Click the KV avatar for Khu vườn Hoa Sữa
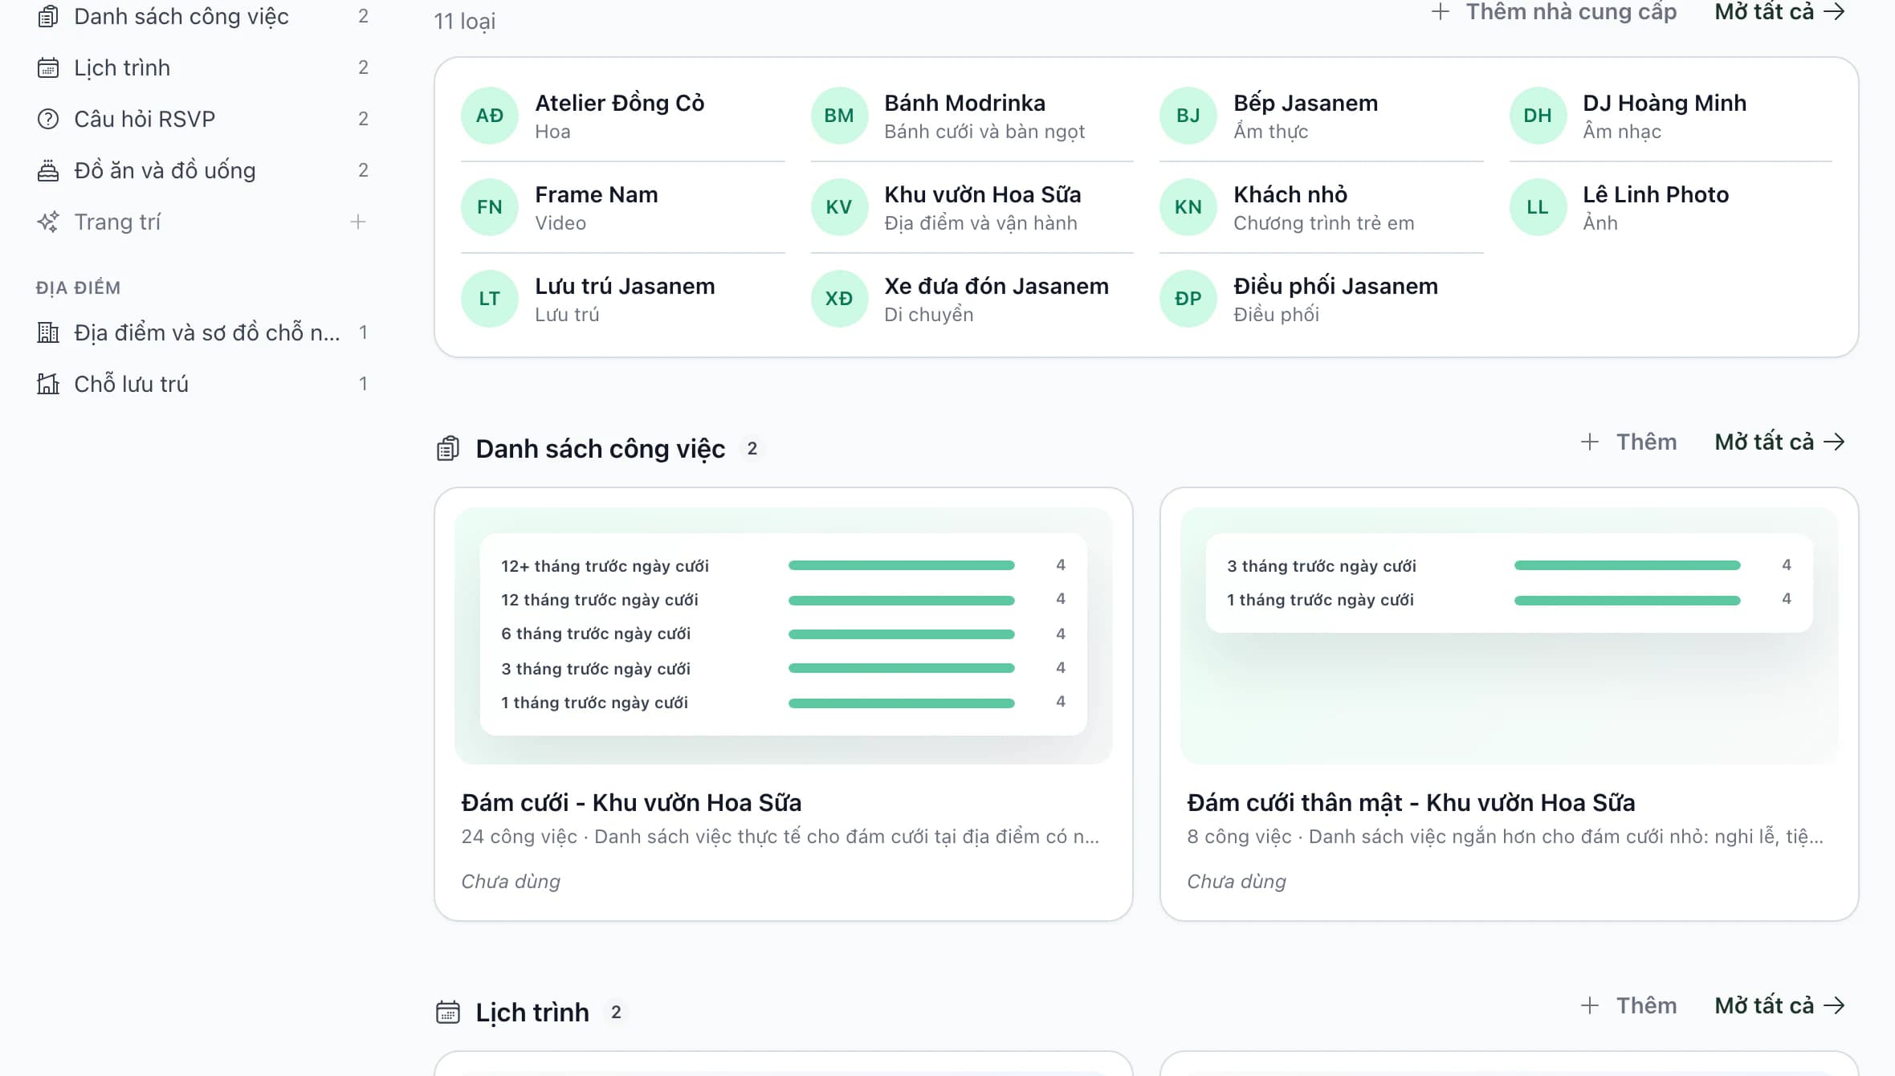Screen dimensions: 1895x1076 pyautogui.click(x=839, y=207)
